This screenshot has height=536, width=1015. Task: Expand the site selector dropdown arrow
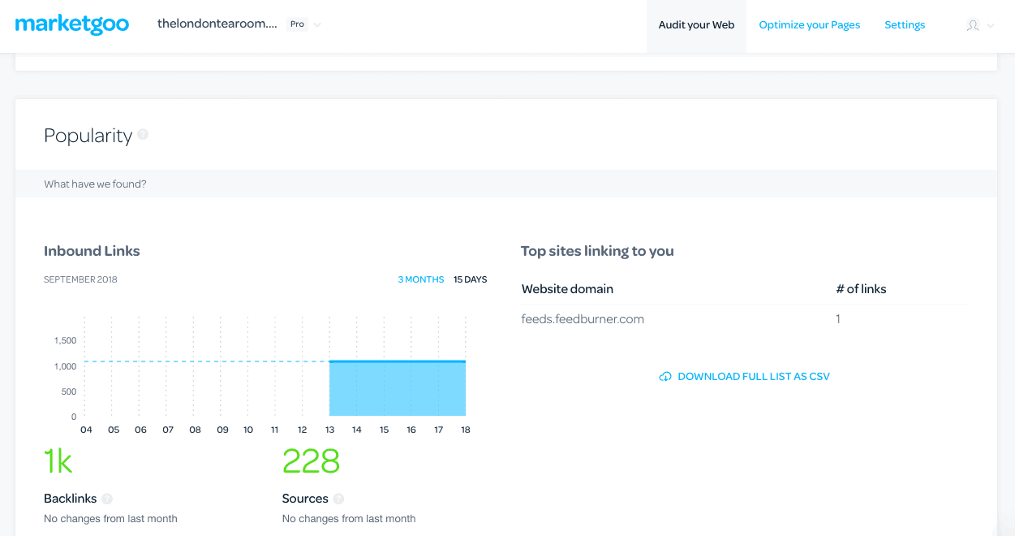pyautogui.click(x=317, y=25)
